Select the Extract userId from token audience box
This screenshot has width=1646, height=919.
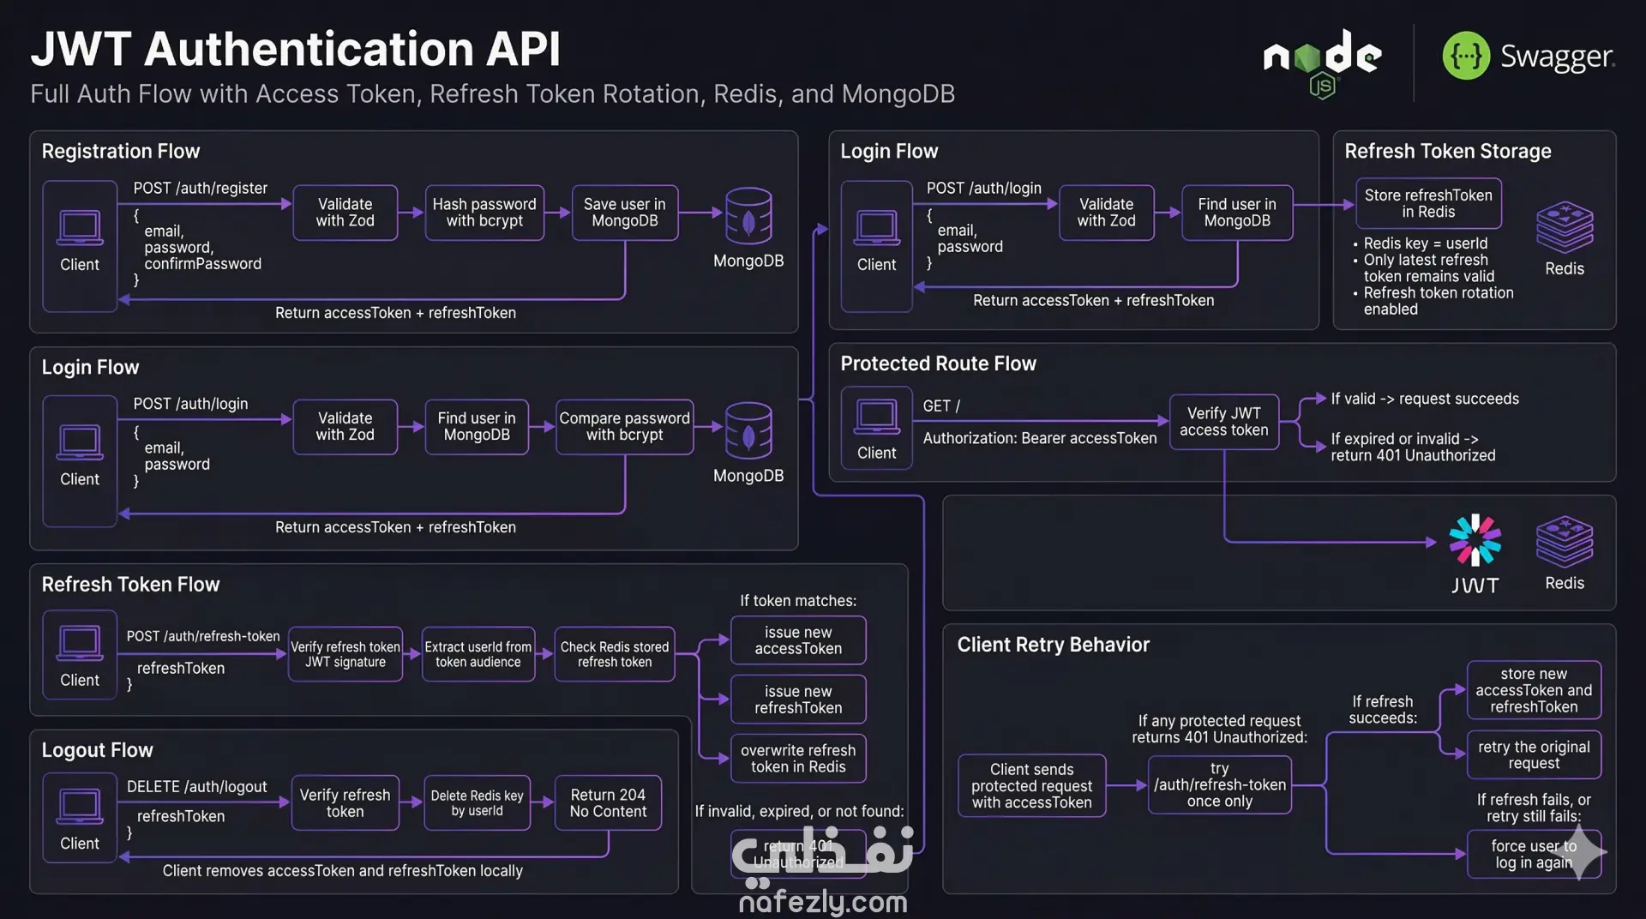(478, 654)
